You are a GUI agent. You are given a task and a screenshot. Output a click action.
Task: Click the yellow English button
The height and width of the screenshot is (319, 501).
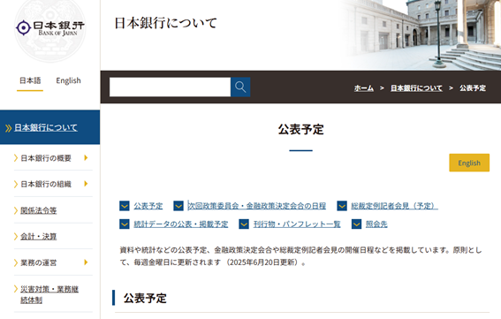click(x=469, y=163)
